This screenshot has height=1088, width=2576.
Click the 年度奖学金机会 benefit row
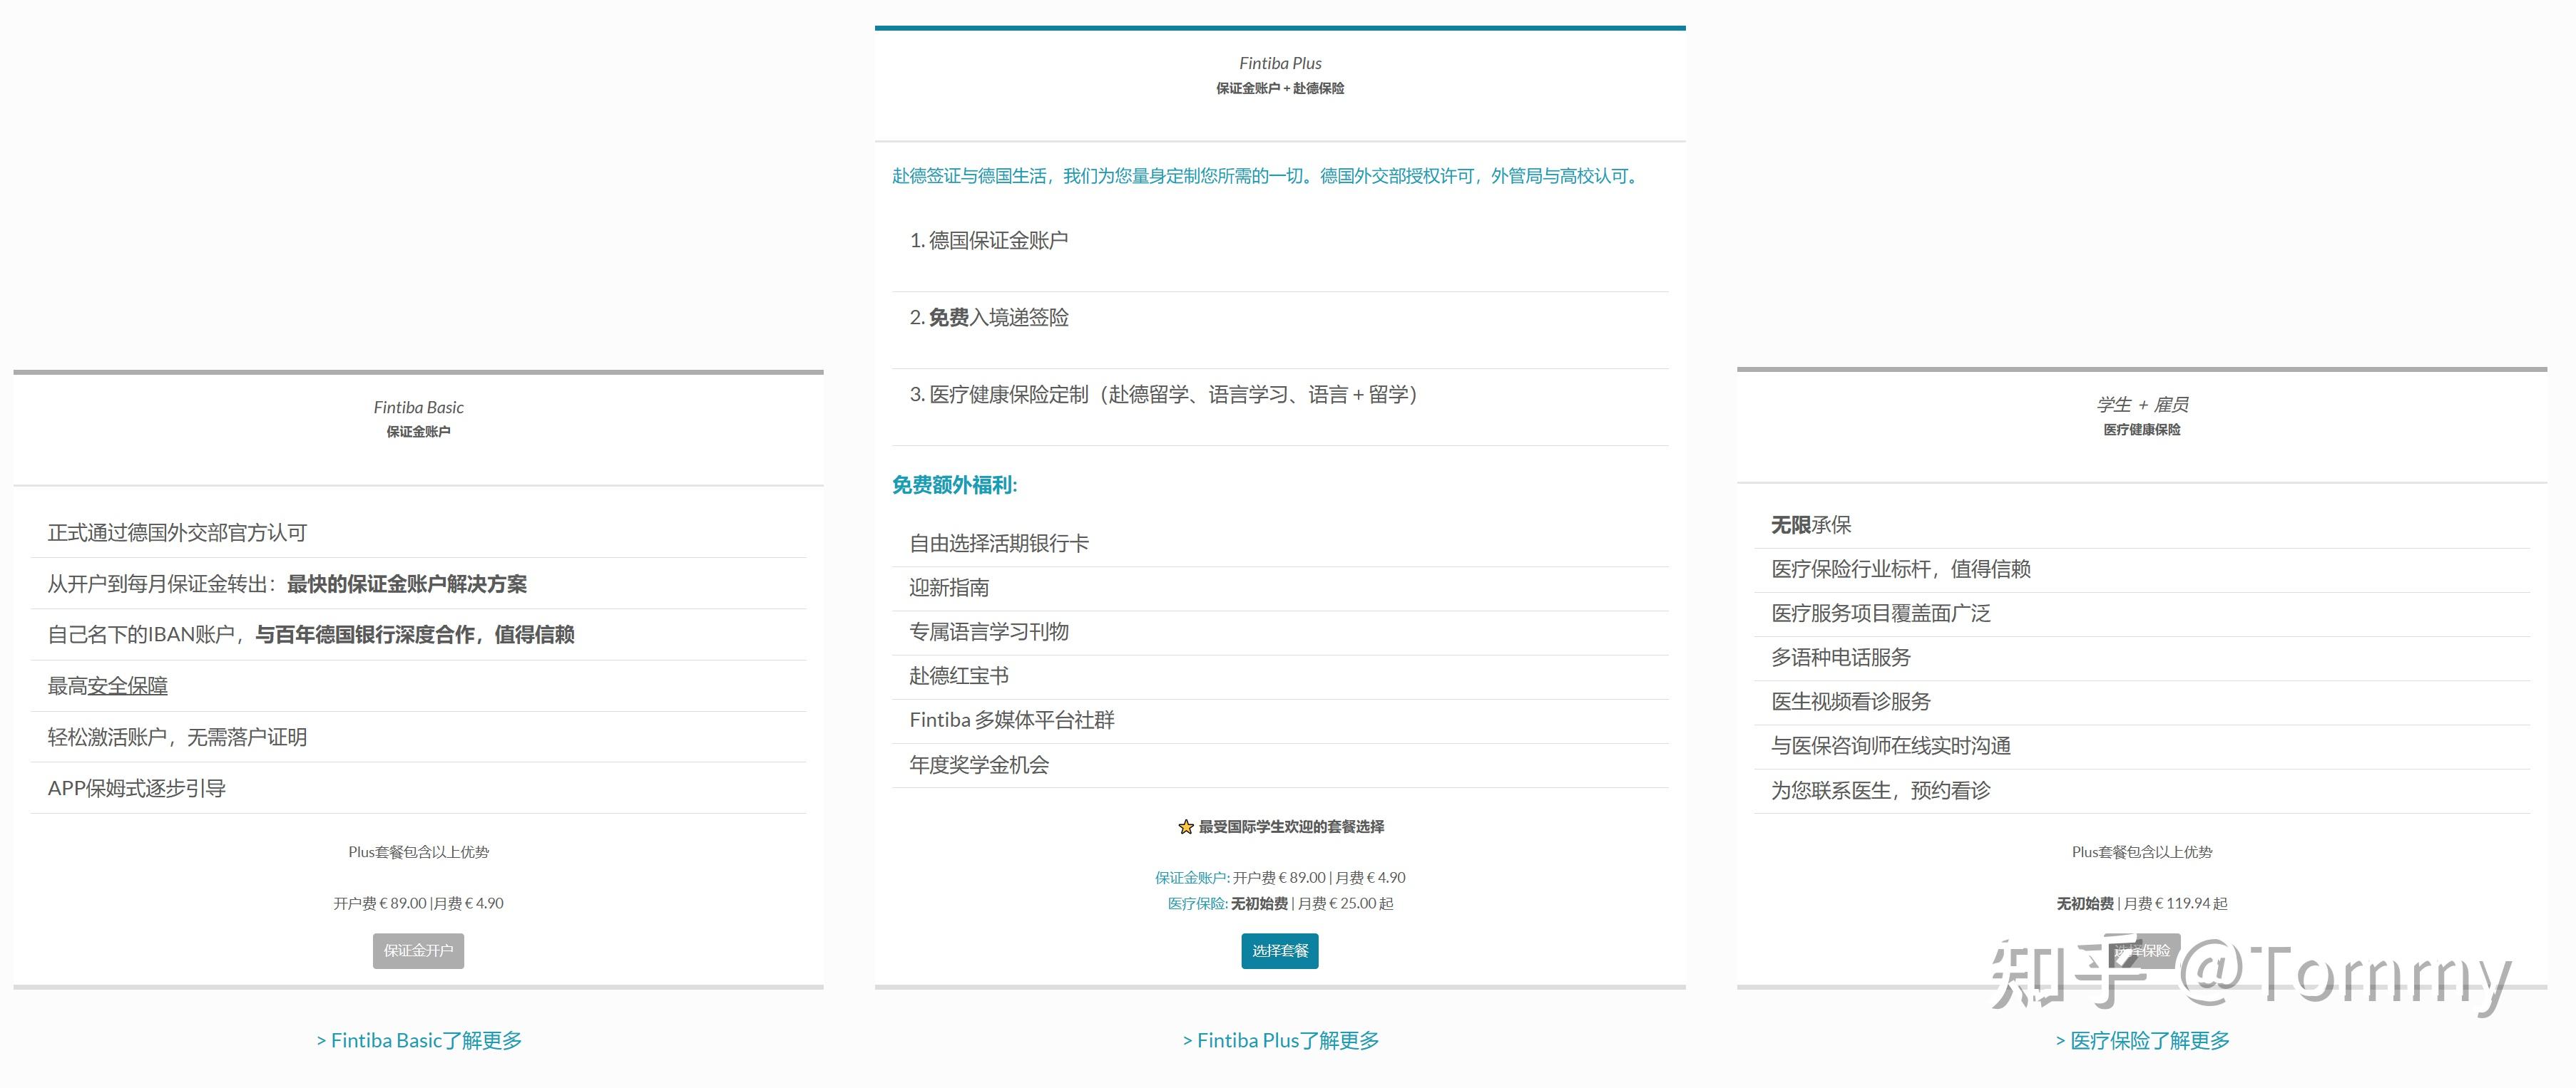979,765
